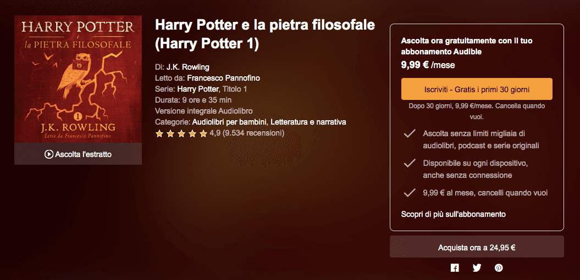This screenshot has height=280, width=580.
Task: Click the checkmark beside 'Disponibile su ogni dispositivo'
Action: 409,163
